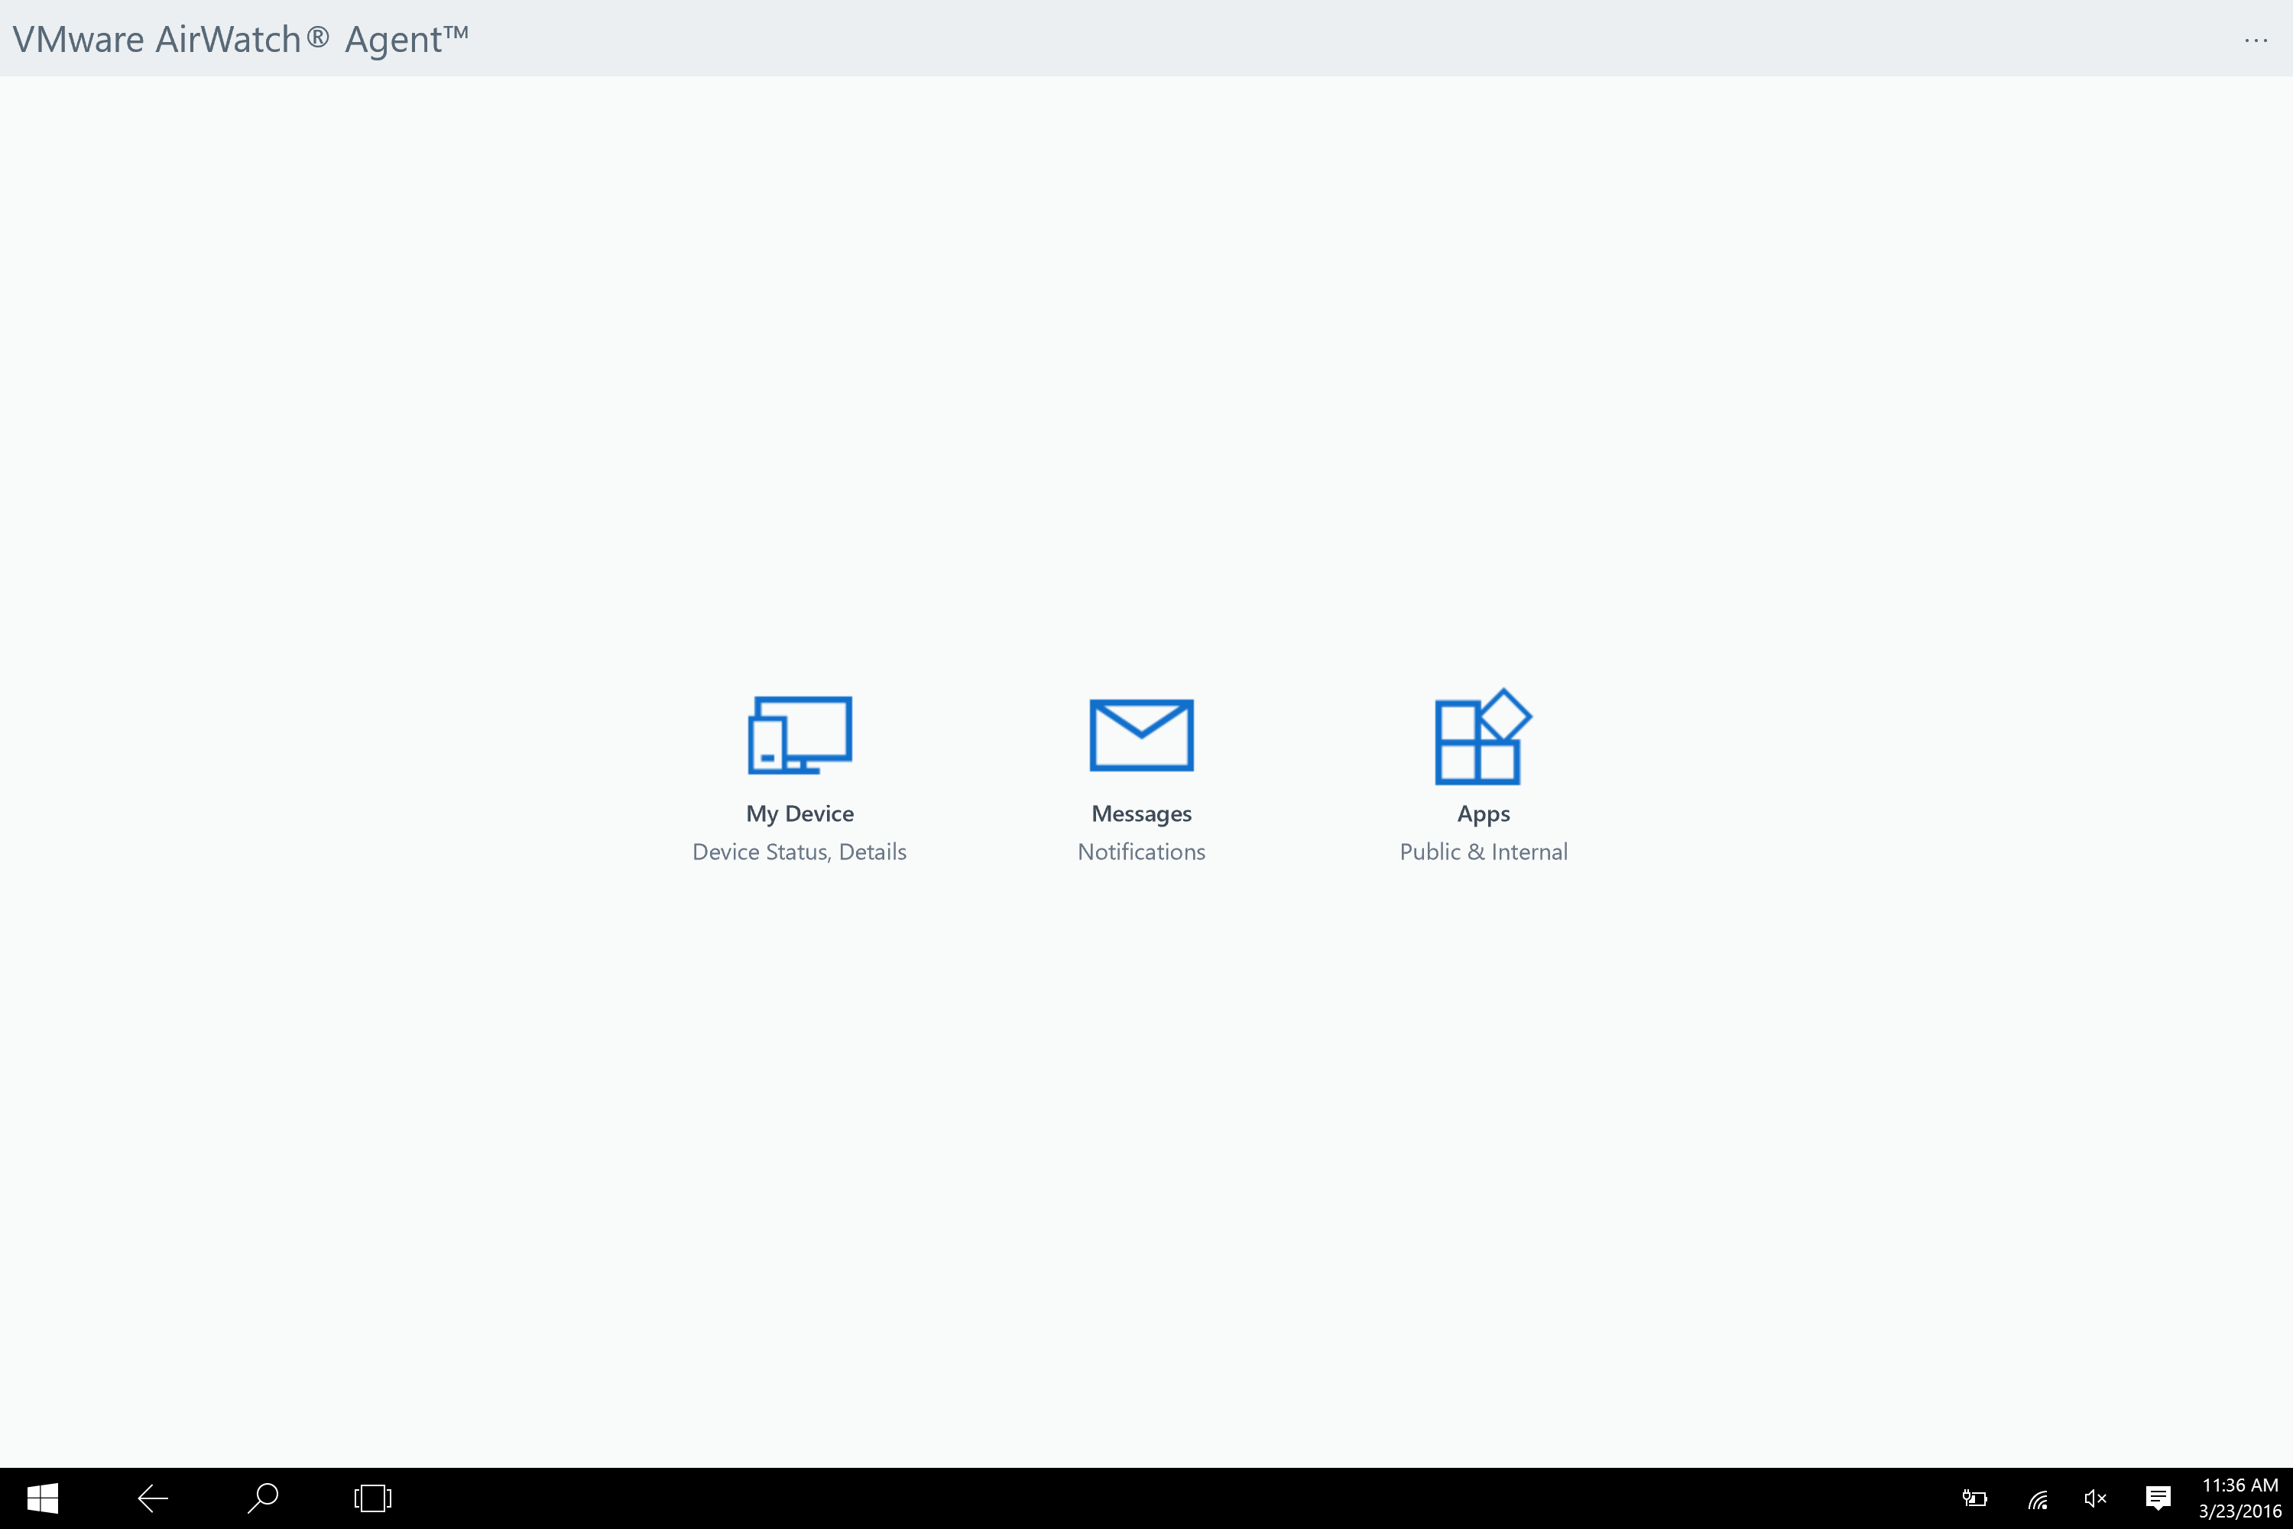2293x1529 pixels.
Task: Open Task View in the taskbar
Action: (x=372, y=1498)
